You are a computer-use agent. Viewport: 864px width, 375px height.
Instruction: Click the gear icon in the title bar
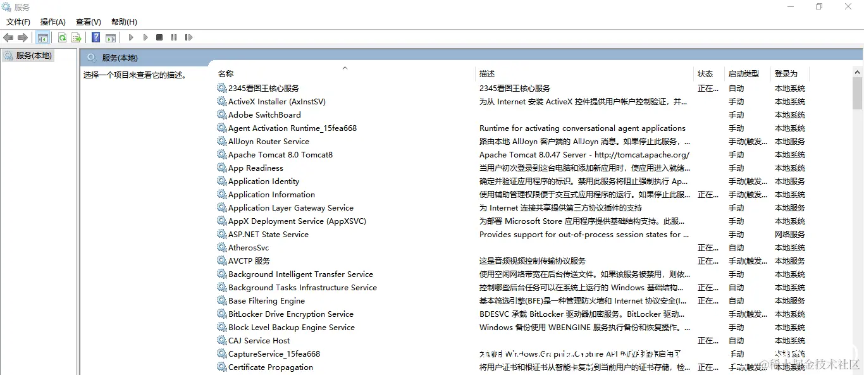pos(6,7)
